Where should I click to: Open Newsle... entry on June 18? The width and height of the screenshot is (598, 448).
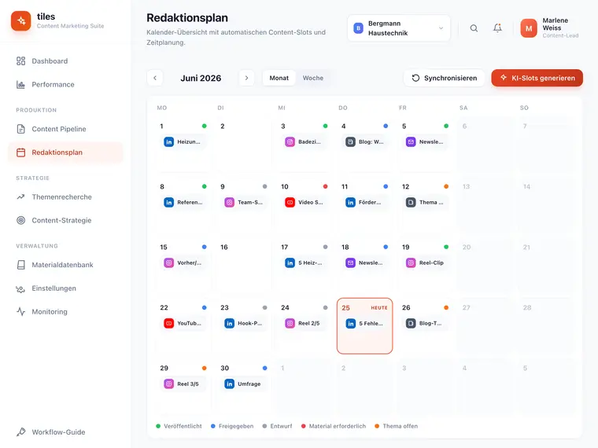(x=364, y=263)
